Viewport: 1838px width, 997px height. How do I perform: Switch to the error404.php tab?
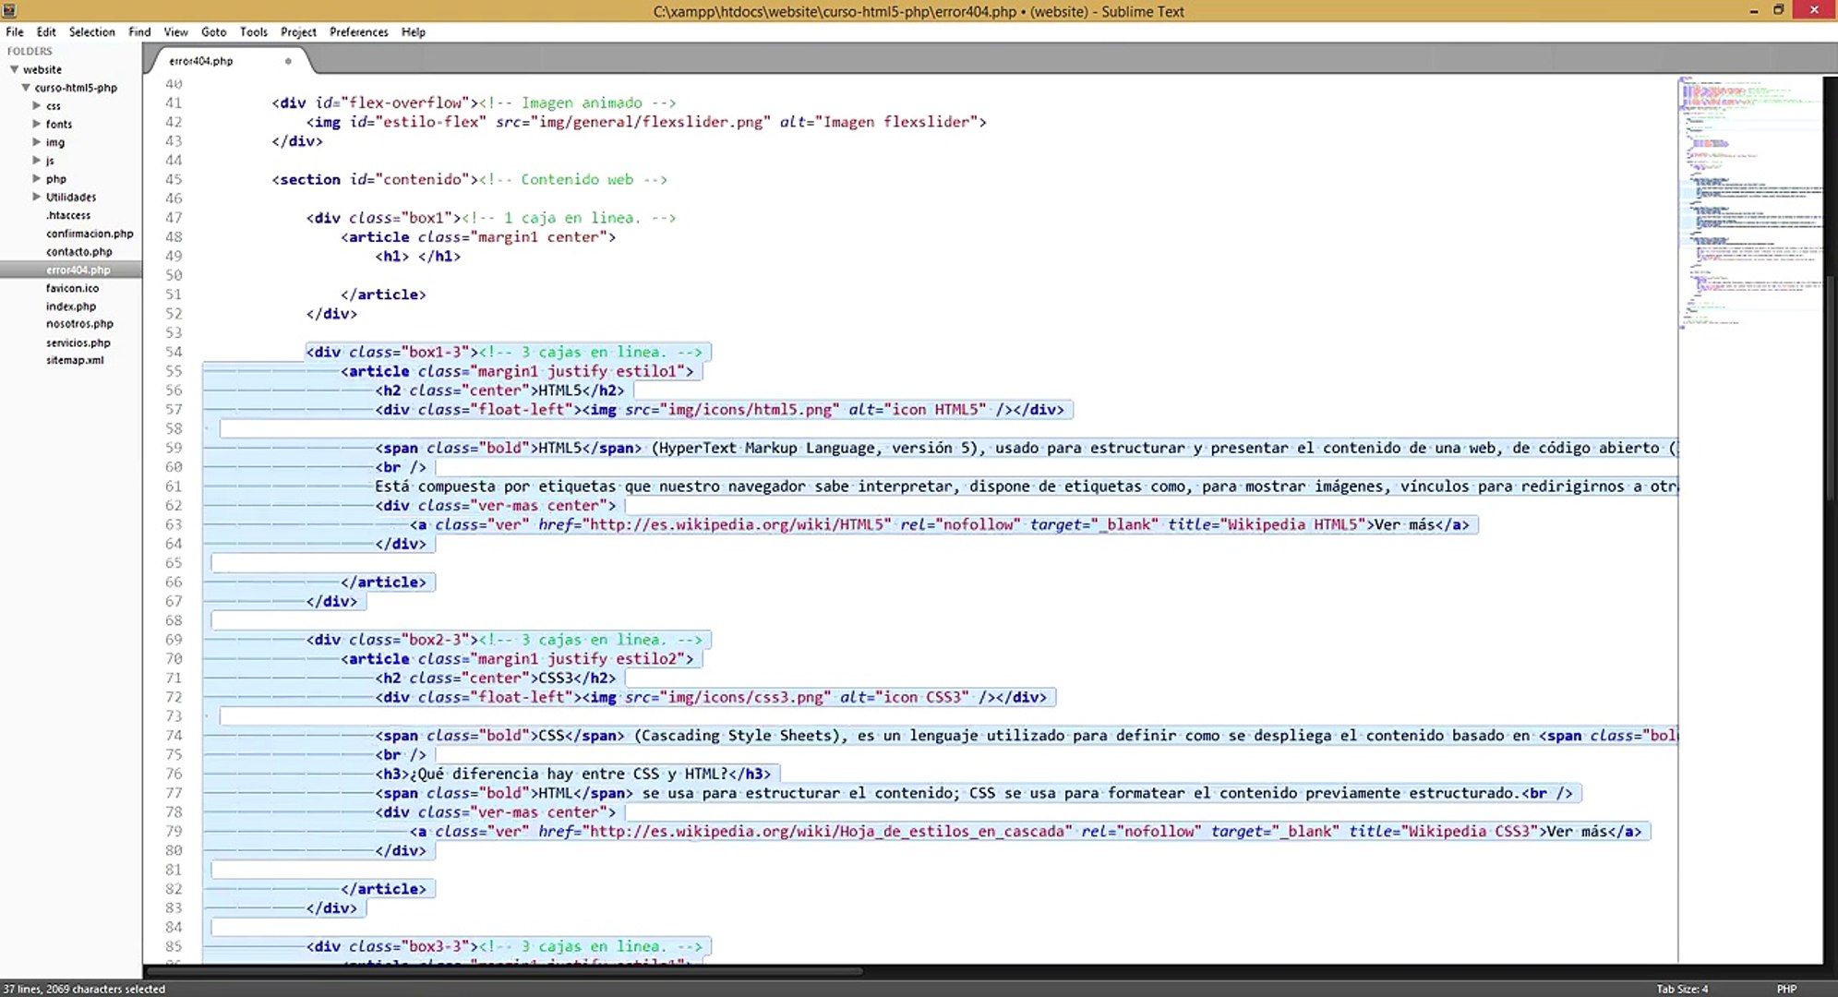[x=201, y=61]
